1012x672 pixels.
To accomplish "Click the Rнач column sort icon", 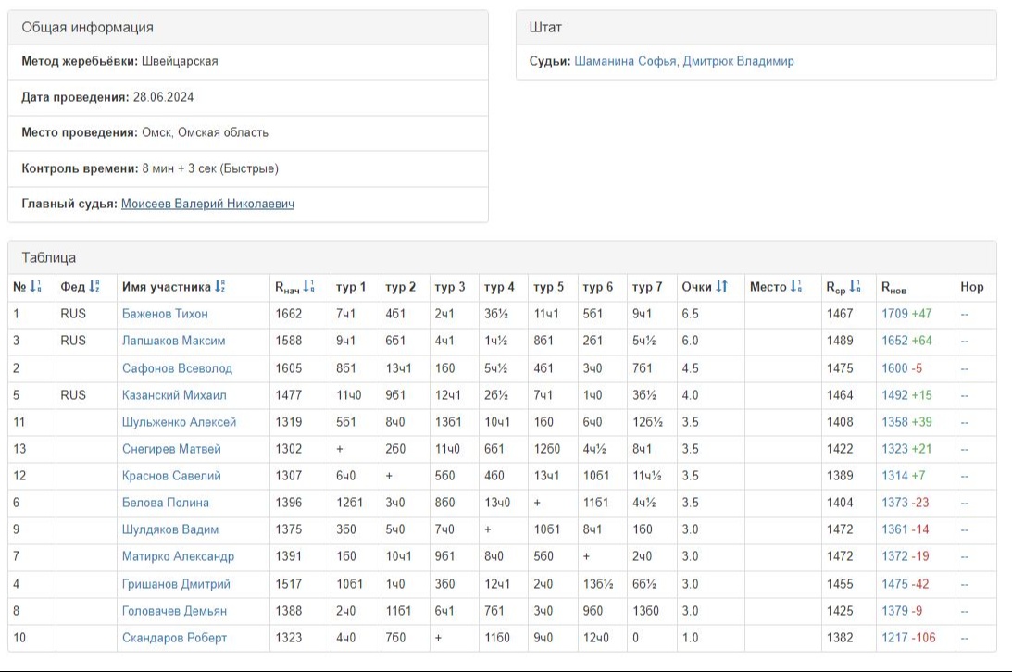I will click(x=308, y=287).
